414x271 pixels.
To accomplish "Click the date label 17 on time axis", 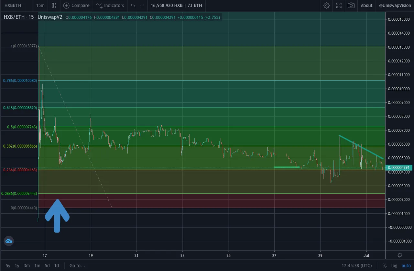I will tap(45, 255).
